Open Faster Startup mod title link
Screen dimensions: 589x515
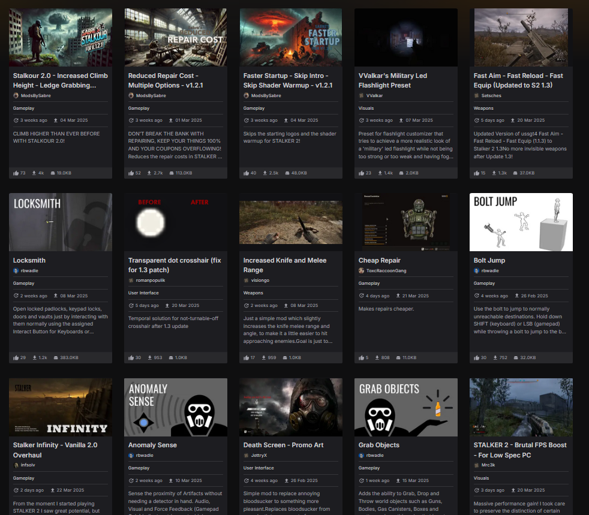tap(288, 80)
